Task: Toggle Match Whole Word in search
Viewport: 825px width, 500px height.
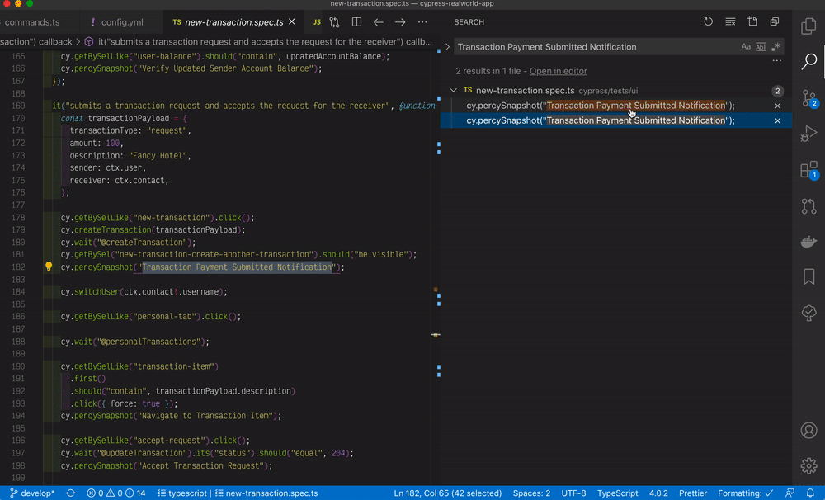Action: [761, 47]
